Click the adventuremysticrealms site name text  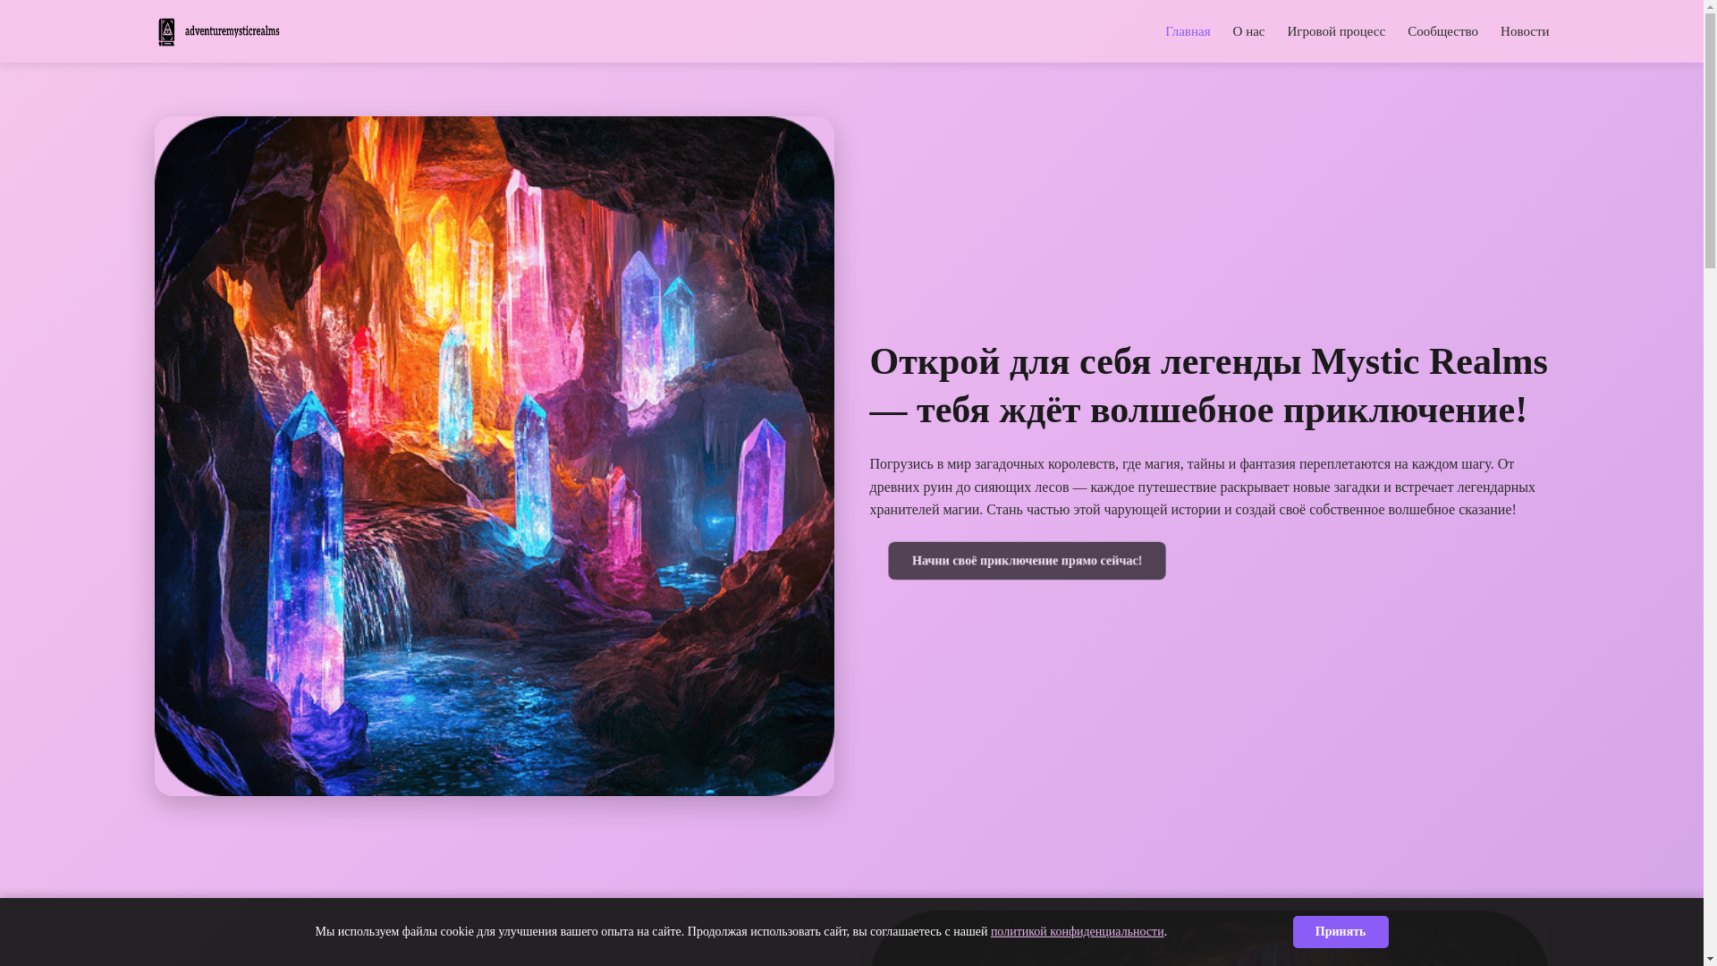232,31
